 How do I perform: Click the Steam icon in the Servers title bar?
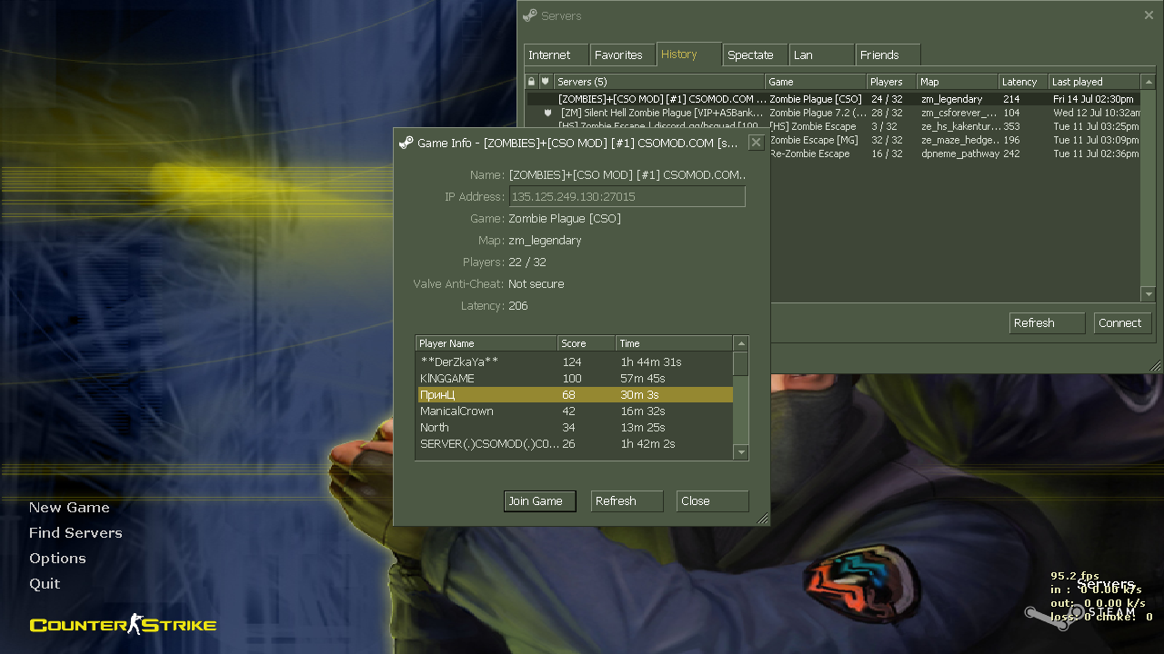(x=530, y=15)
